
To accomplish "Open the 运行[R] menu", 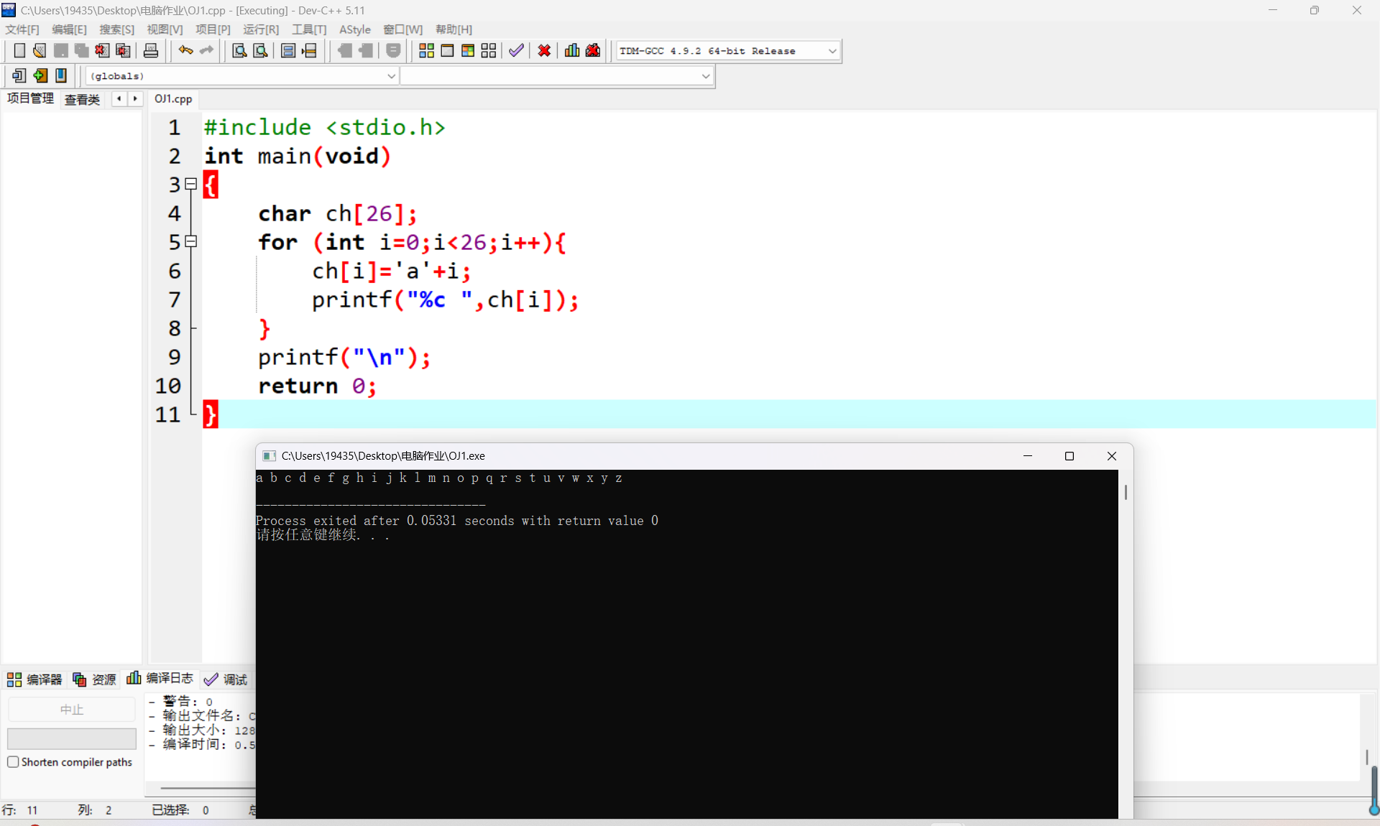I will pos(260,29).
